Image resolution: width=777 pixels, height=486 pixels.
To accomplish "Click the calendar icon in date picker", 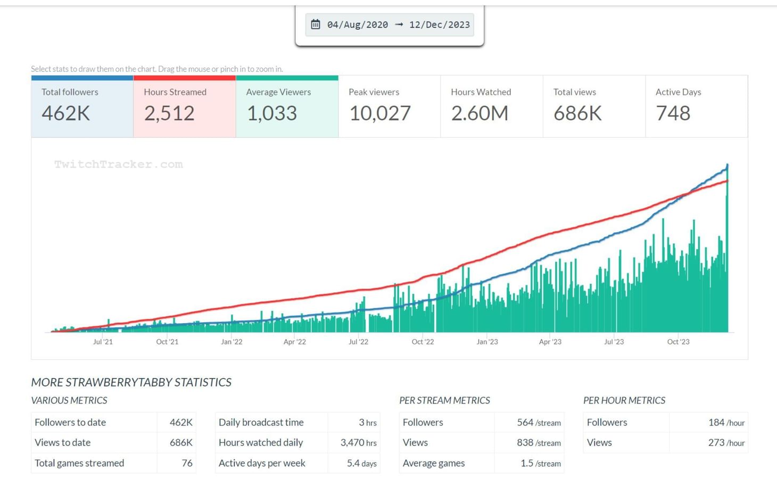I will (x=316, y=24).
